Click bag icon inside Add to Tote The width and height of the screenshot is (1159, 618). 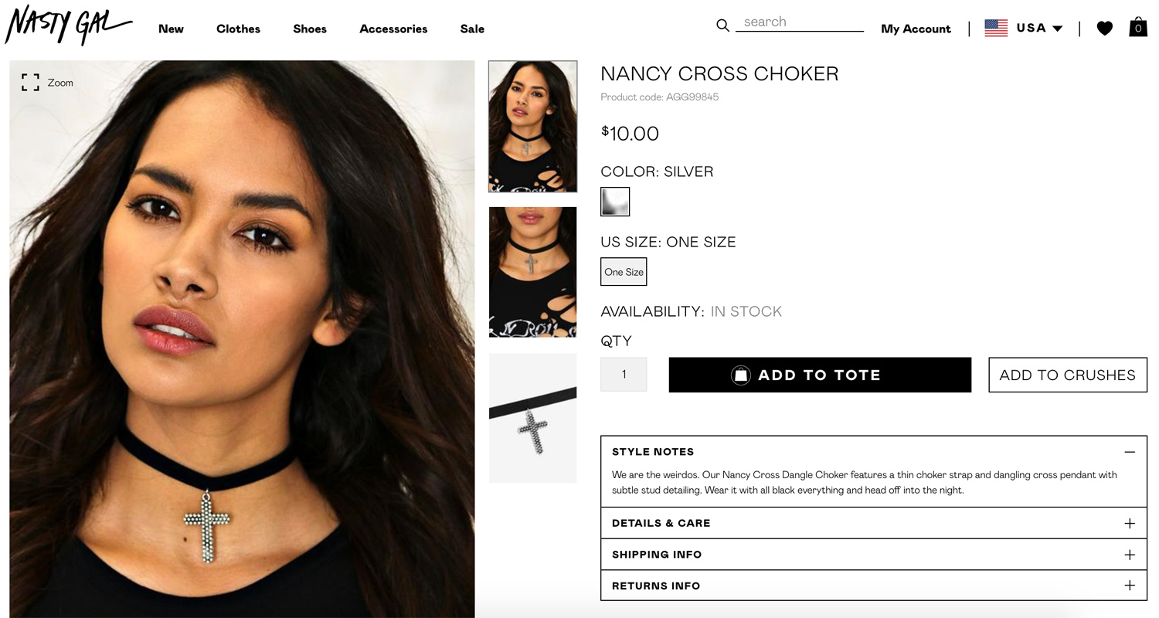coord(740,375)
